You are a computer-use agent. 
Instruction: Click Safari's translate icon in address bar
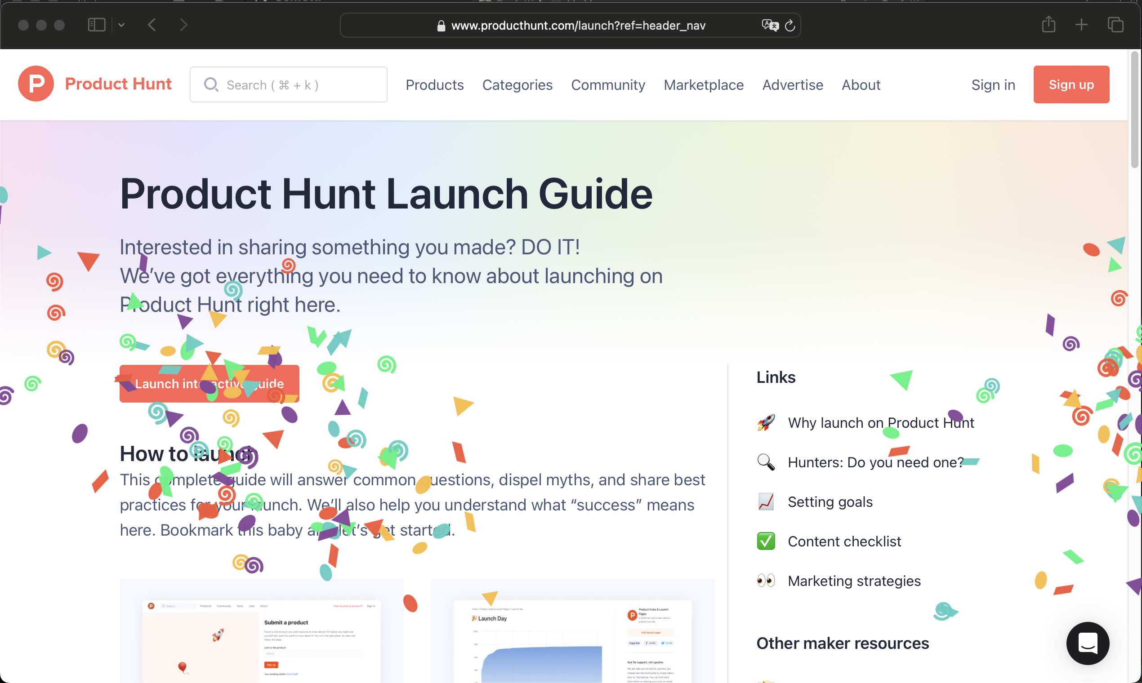[x=769, y=25]
